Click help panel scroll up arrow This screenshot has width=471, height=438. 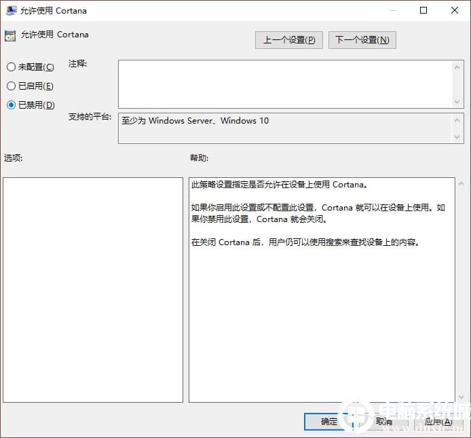tap(461, 183)
